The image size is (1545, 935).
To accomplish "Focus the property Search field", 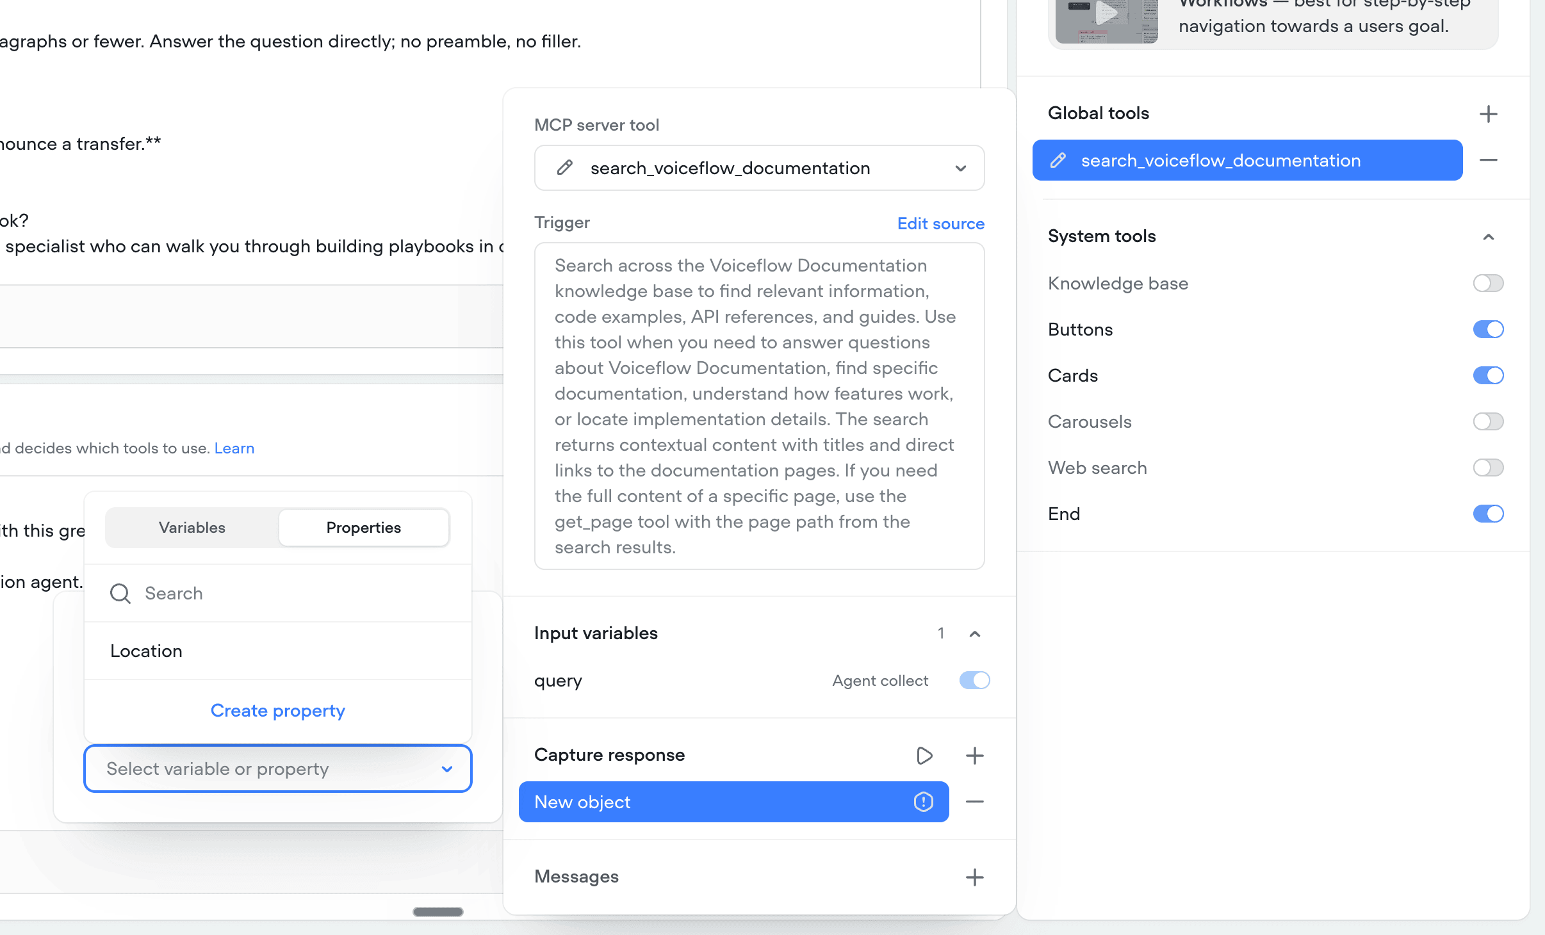I will tap(278, 594).
